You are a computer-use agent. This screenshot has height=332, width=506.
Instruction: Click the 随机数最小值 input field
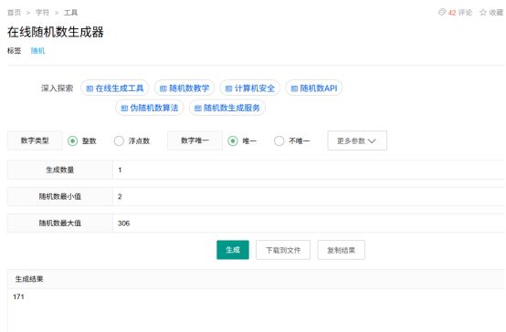click(308, 197)
